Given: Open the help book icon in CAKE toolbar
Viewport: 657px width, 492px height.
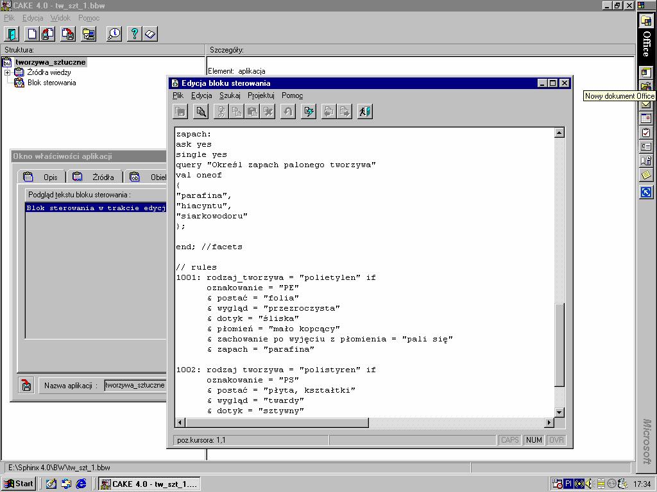Looking at the screenshot, I should coord(150,34).
